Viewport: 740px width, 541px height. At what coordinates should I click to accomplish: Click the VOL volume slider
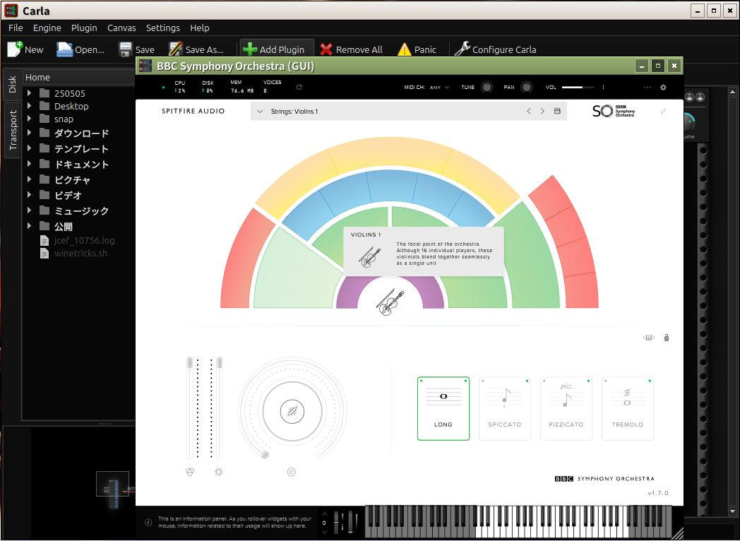point(578,88)
